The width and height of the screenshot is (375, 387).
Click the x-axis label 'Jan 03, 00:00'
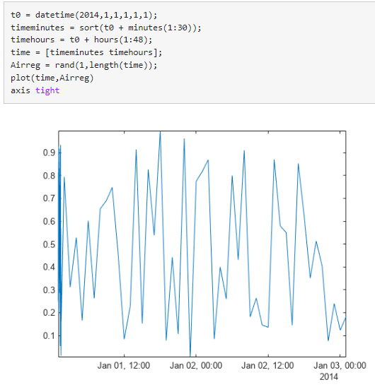point(340,366)
